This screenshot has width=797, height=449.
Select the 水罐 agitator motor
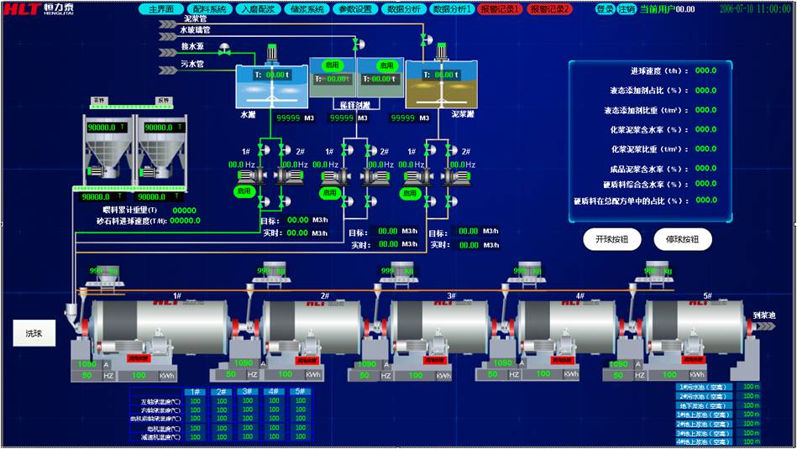click(271, 53)
